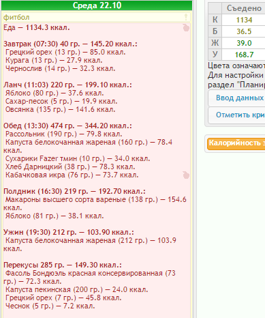Select the Перекусы 285 гр. heading
265x318 pixels.
click(63, 265)
